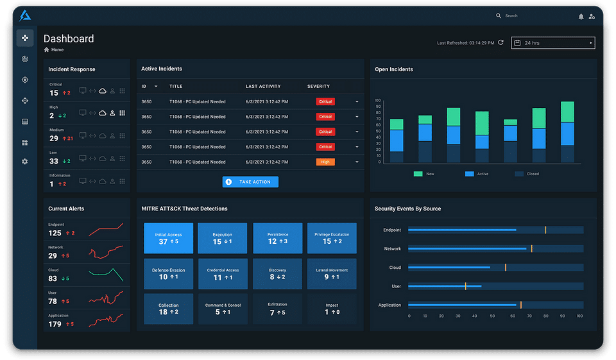Expand the third Critical incident row
This screenshot has width=616, height=360.
(x=357, y=132)
